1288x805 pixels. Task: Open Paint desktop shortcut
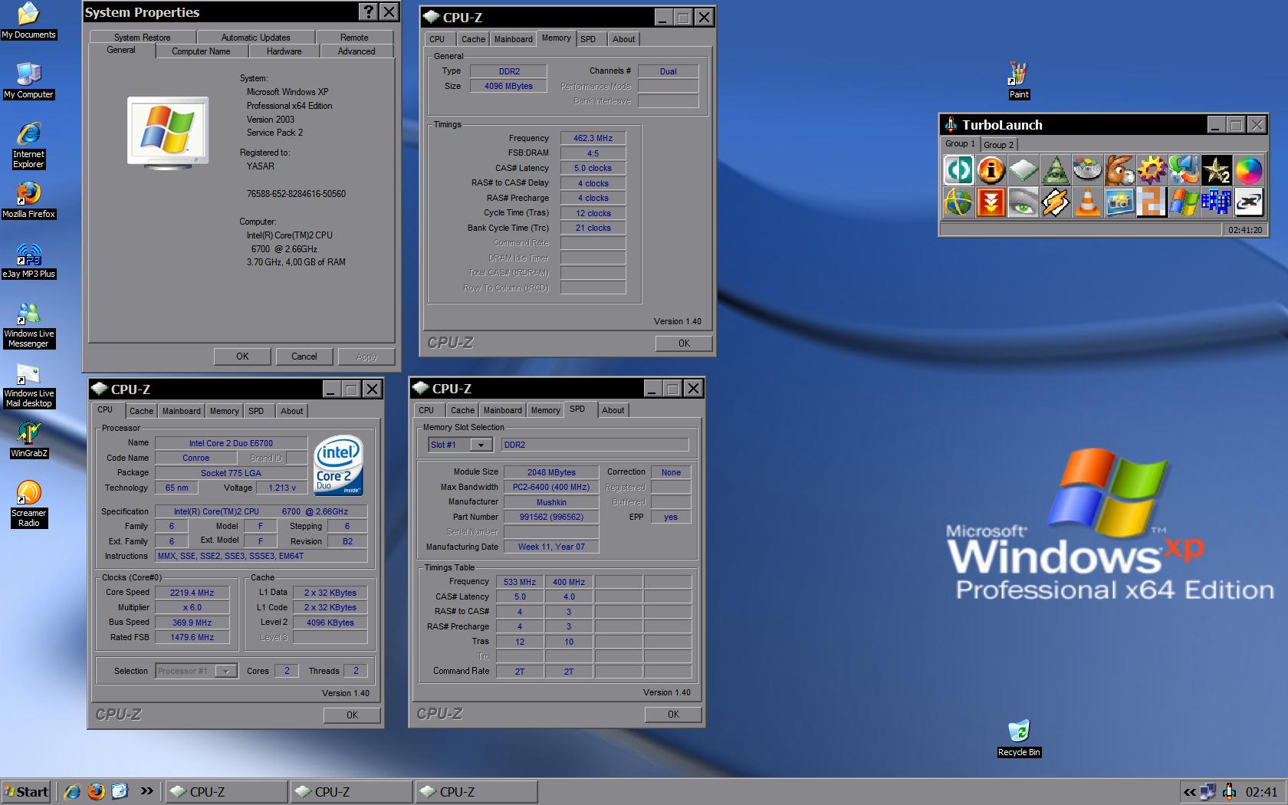point(1019,80)
